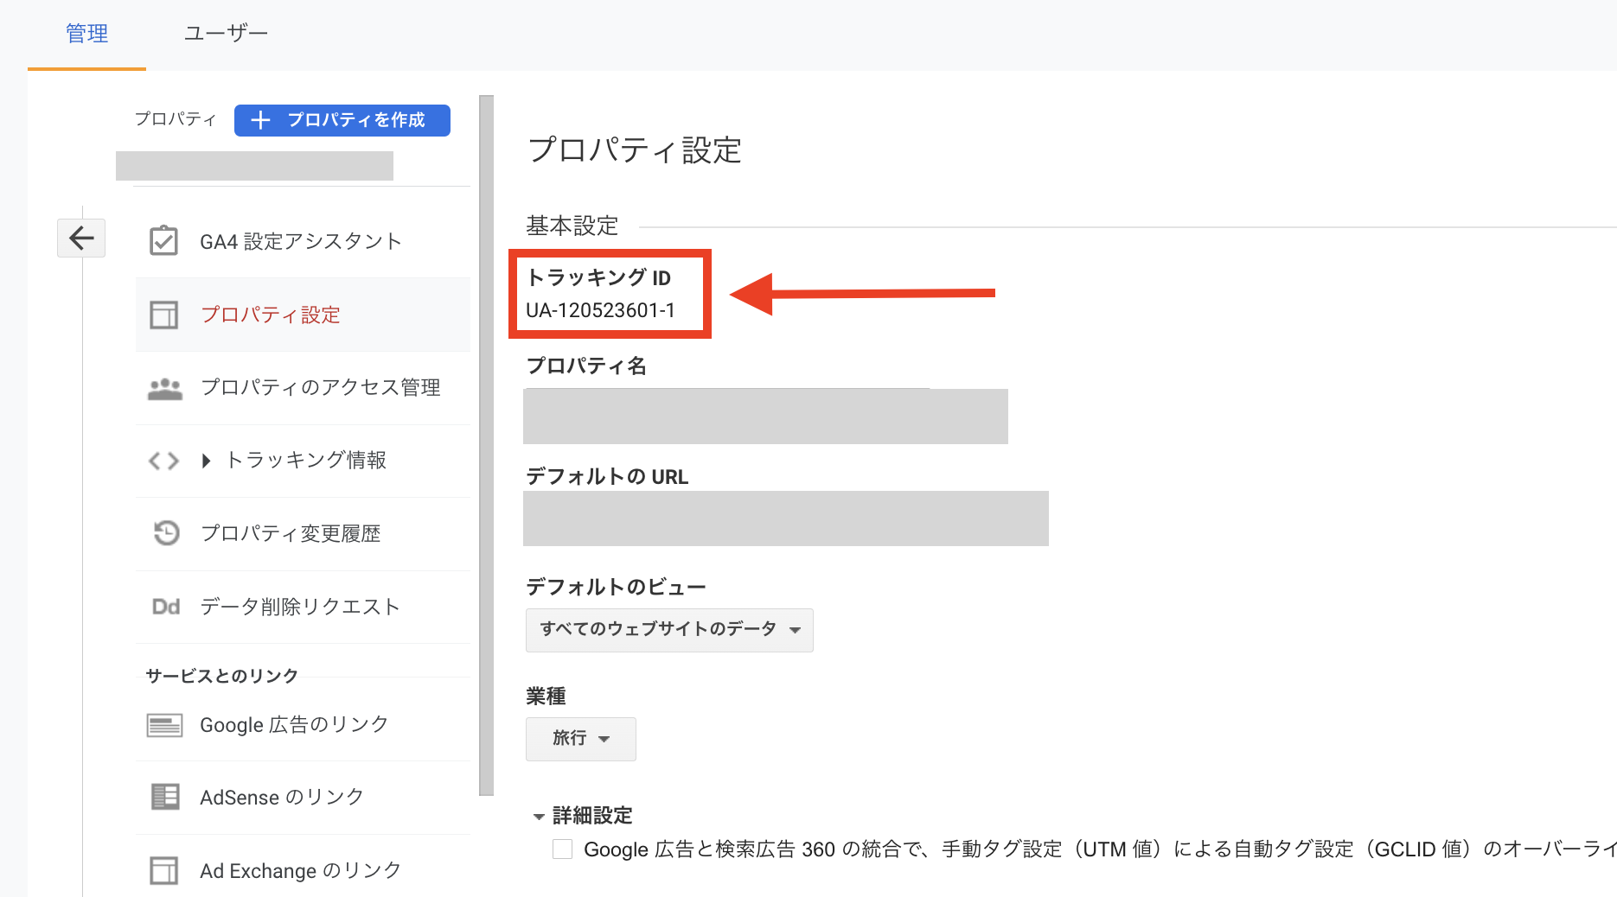Open the property selector below プロパティ
Screen dimensions: 1617x897
pyautogui.click(x=254, y=166)
